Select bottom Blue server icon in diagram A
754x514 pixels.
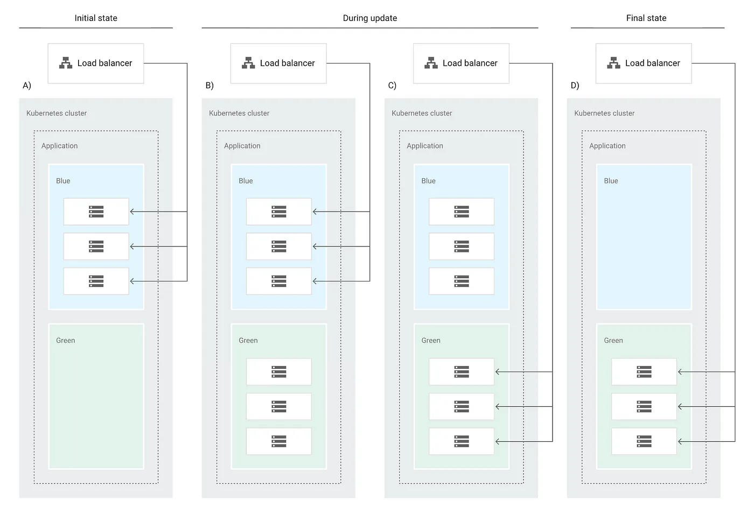(x=96, y=281)
